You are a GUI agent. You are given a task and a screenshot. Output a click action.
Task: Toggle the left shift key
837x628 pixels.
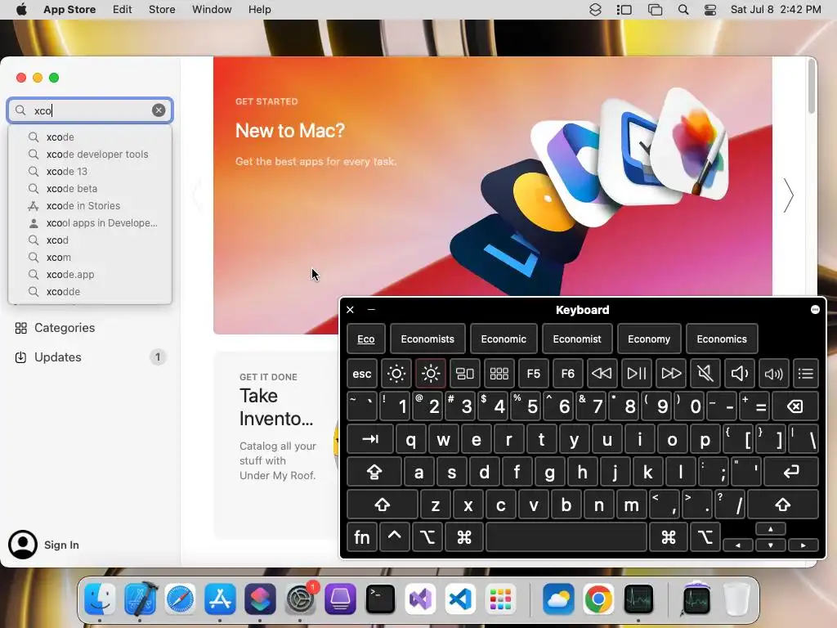tap(383, 505)
